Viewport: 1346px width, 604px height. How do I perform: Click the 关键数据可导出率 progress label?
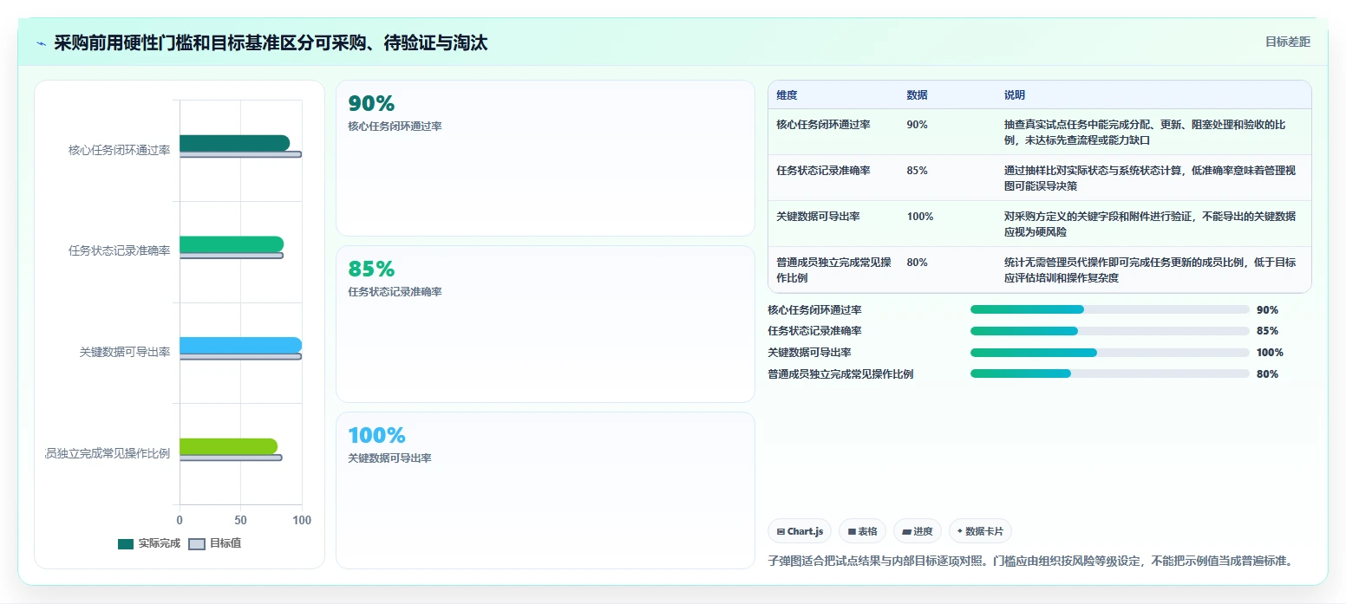(809, 353)
